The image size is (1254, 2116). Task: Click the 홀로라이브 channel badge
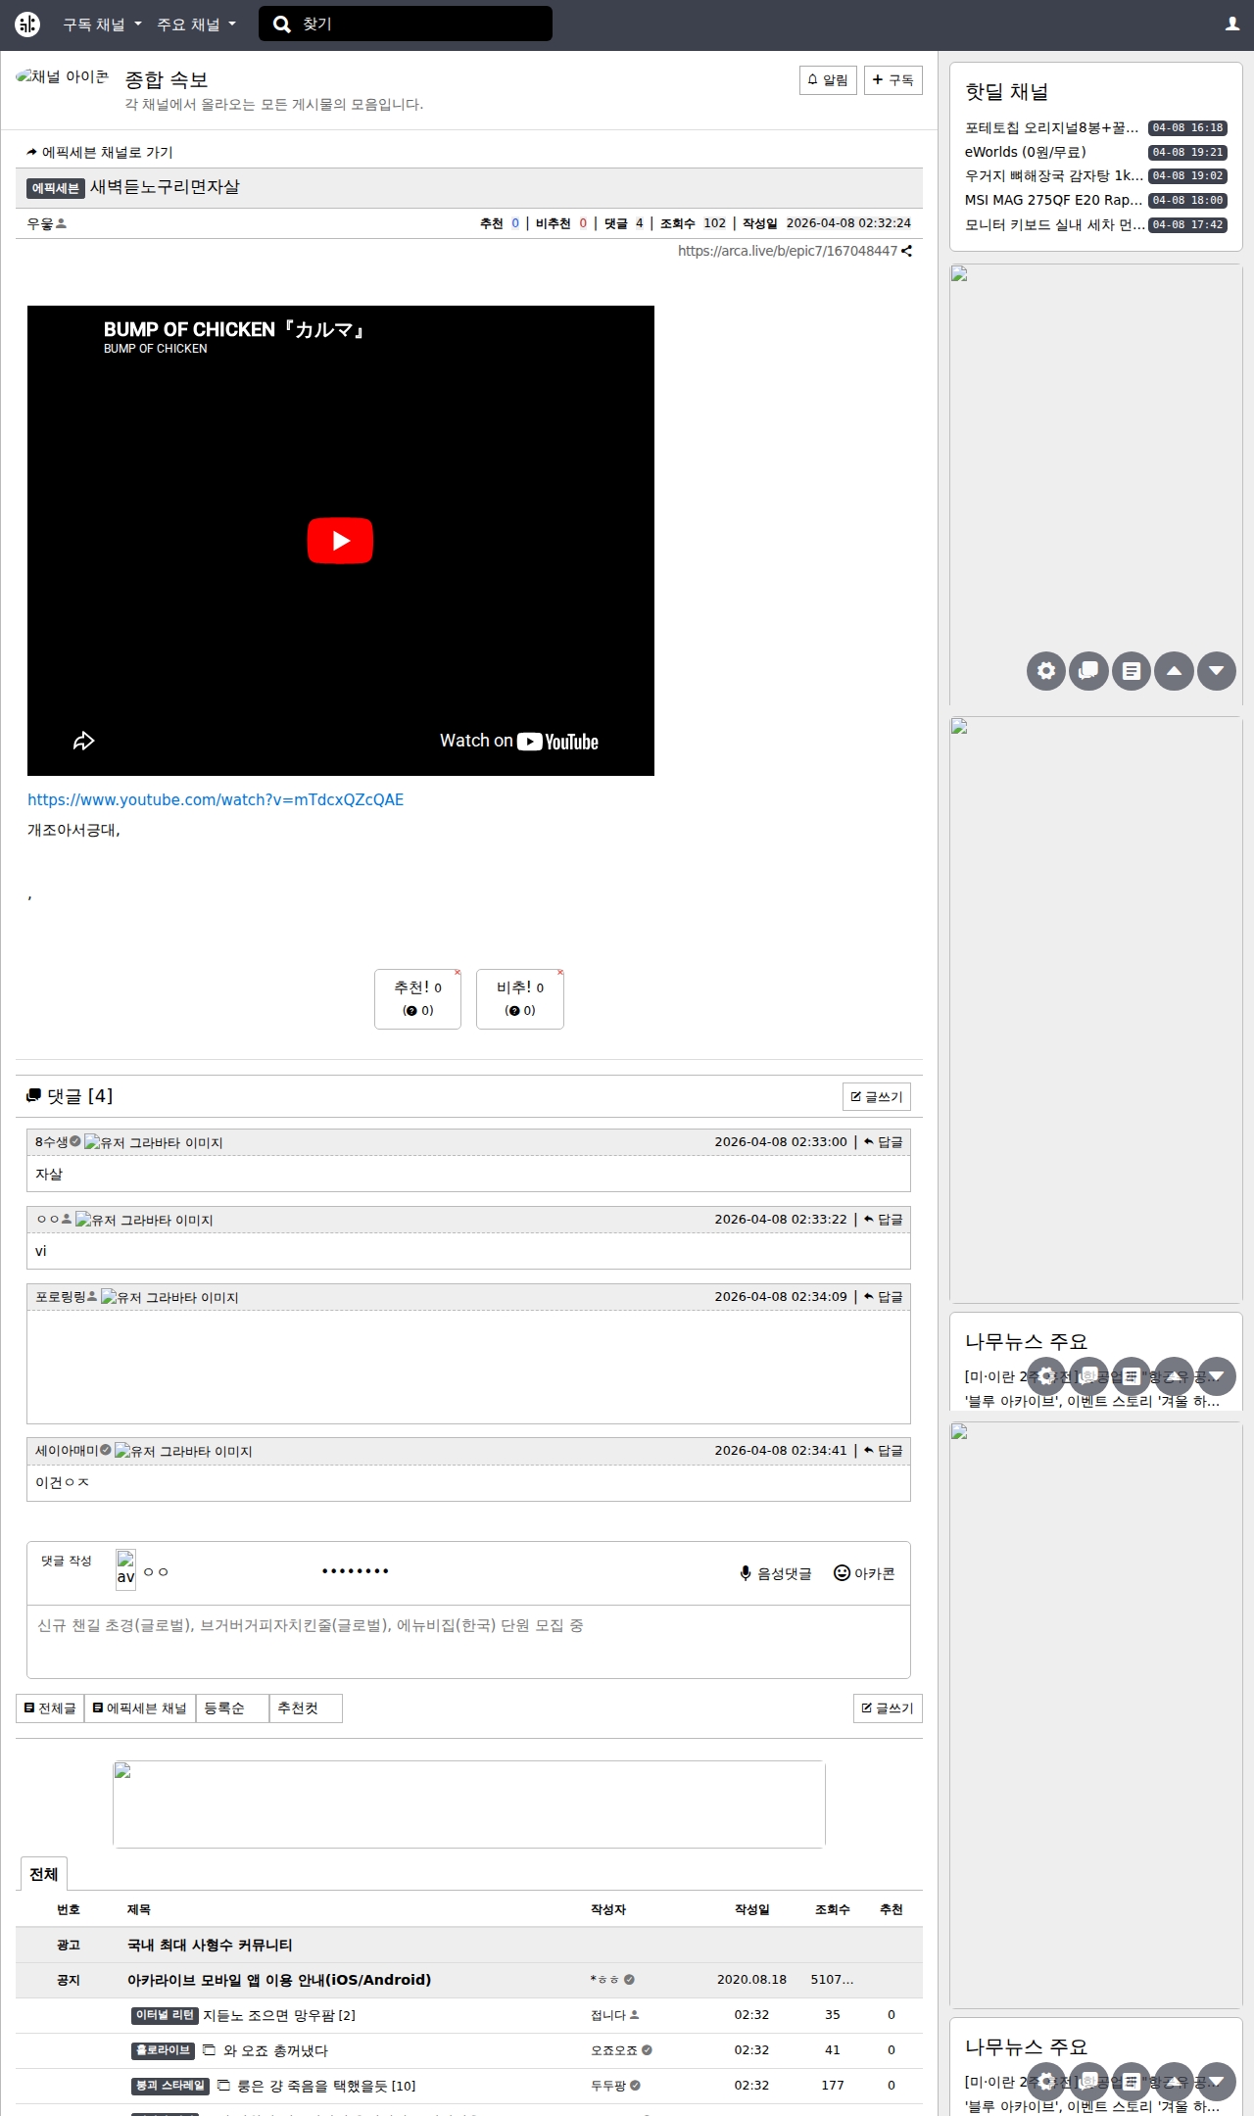[x=163, y=2050]
